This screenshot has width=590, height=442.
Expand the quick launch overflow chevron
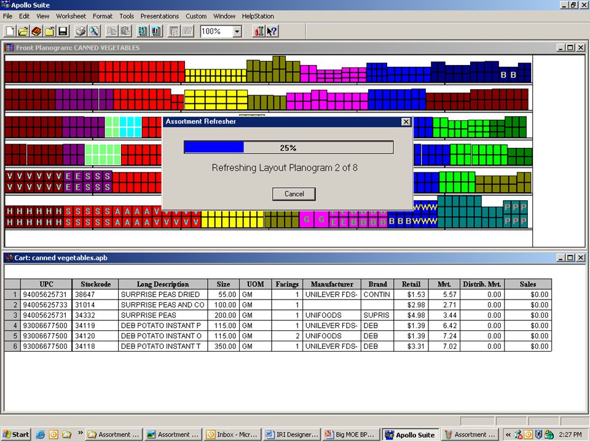pos(80,433)
